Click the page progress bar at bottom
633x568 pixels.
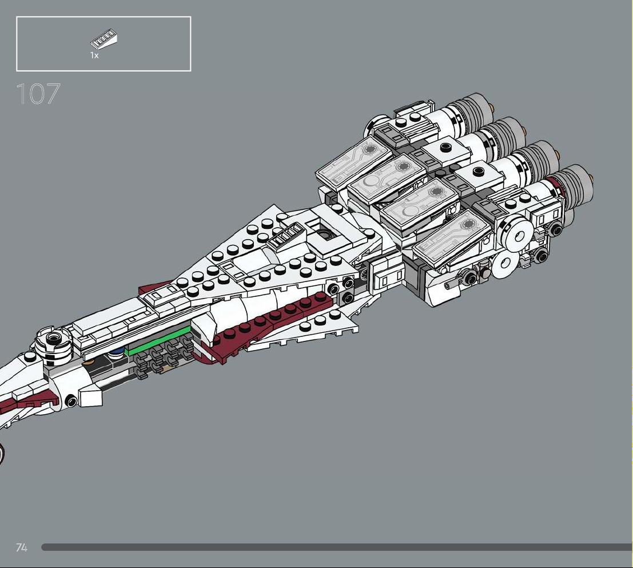337,547
